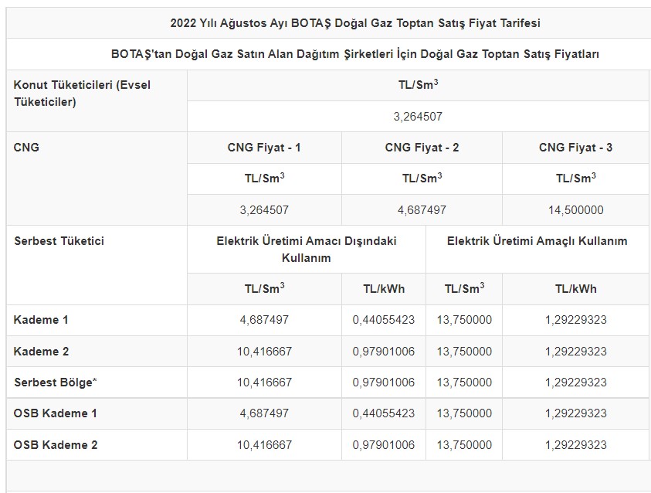Select the Kademe 2 row label

(41, 352)
